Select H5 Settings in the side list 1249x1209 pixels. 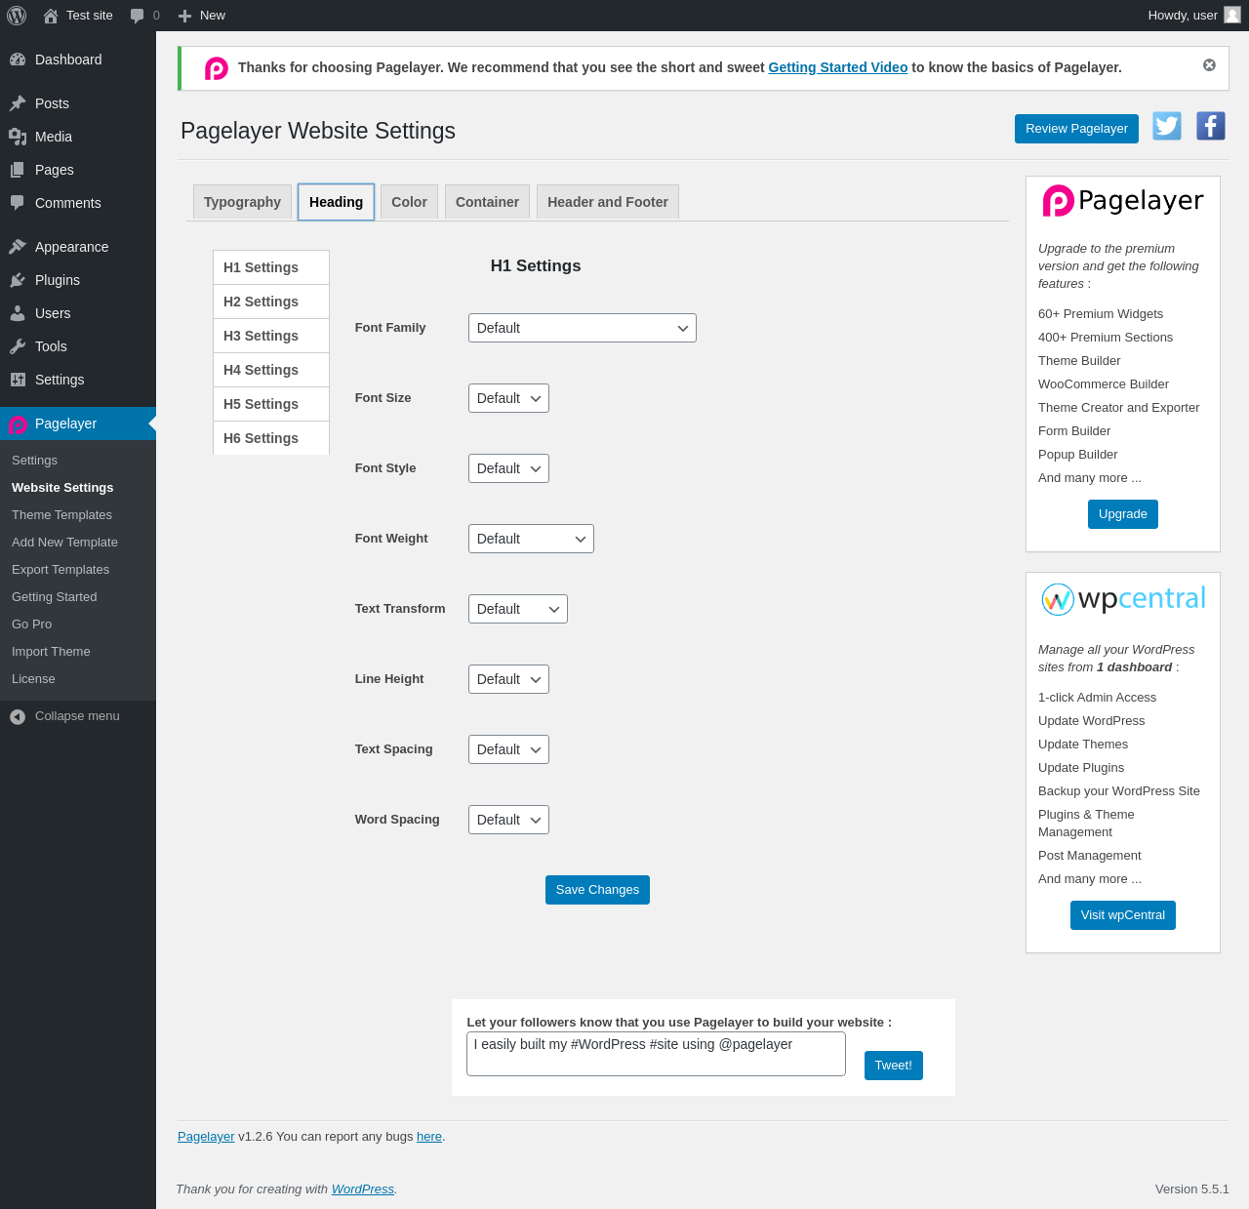271,404
